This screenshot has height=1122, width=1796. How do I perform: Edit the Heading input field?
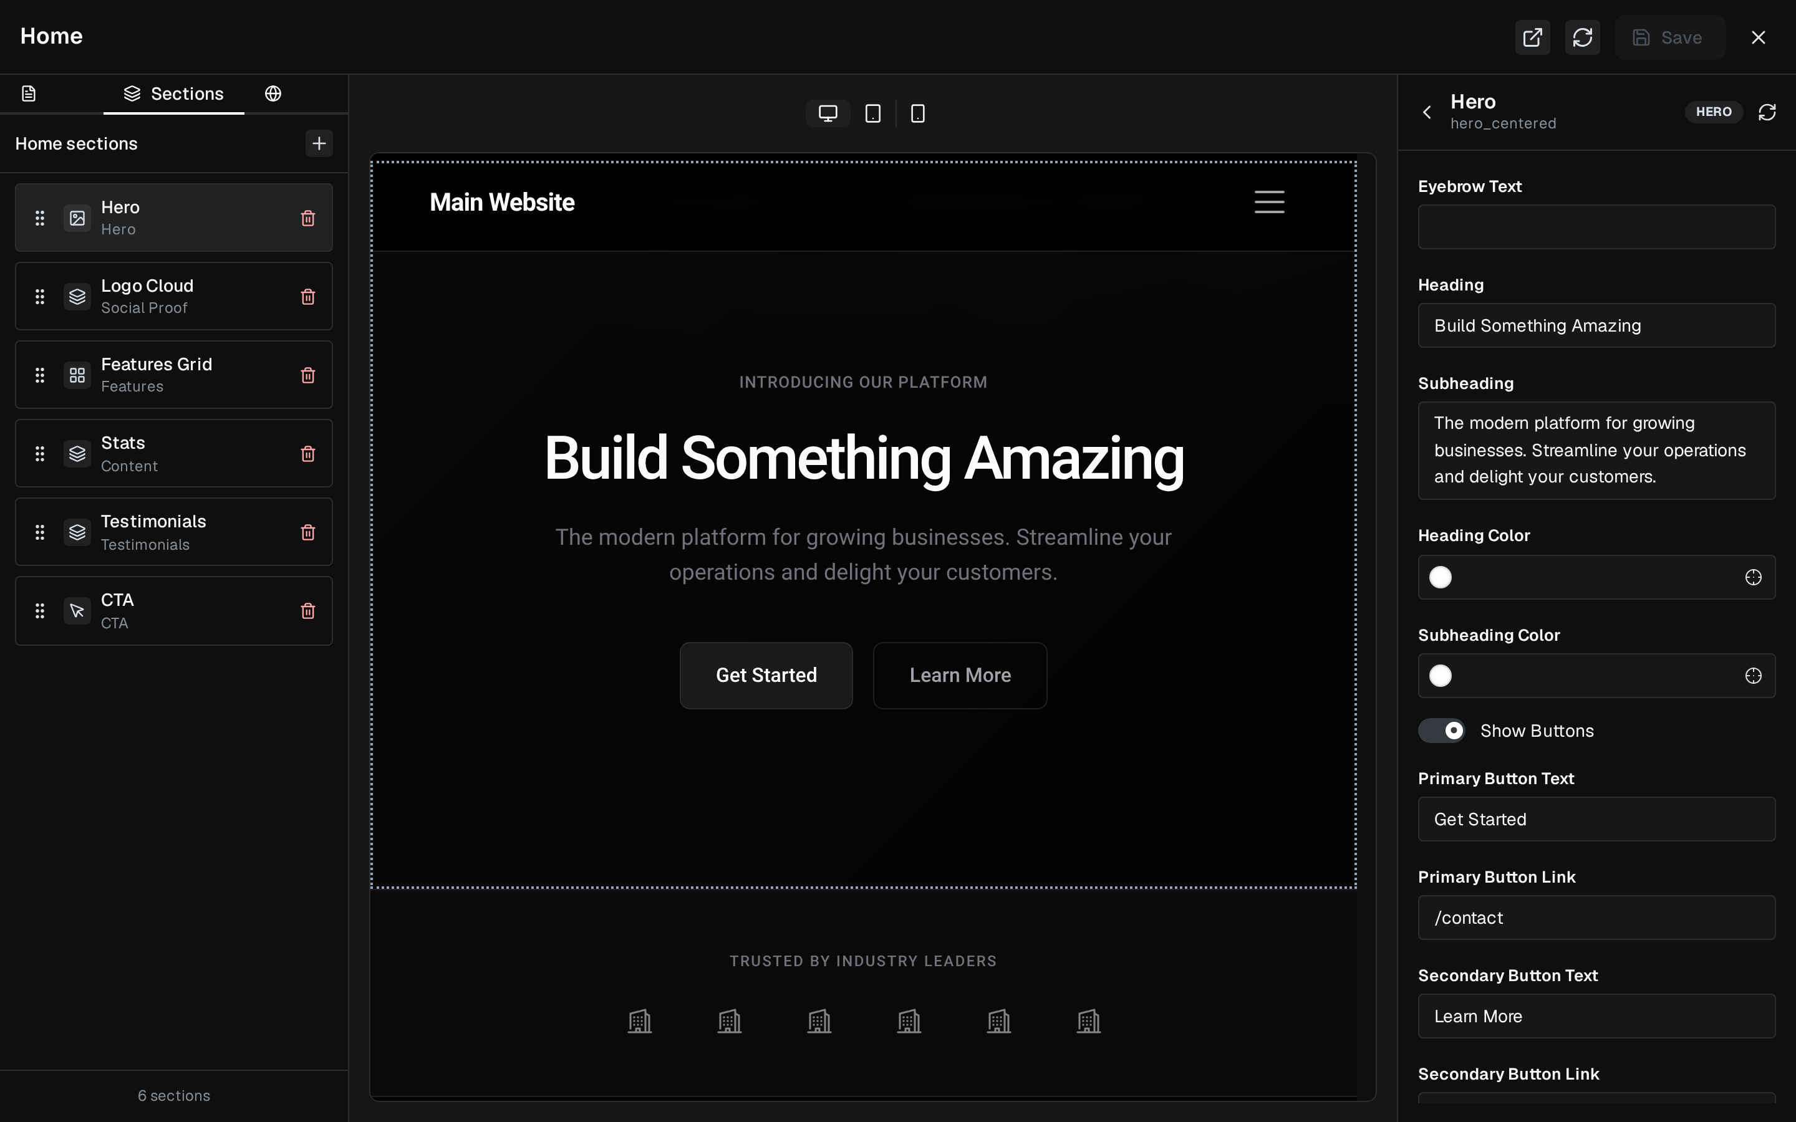pos(1596,325)
